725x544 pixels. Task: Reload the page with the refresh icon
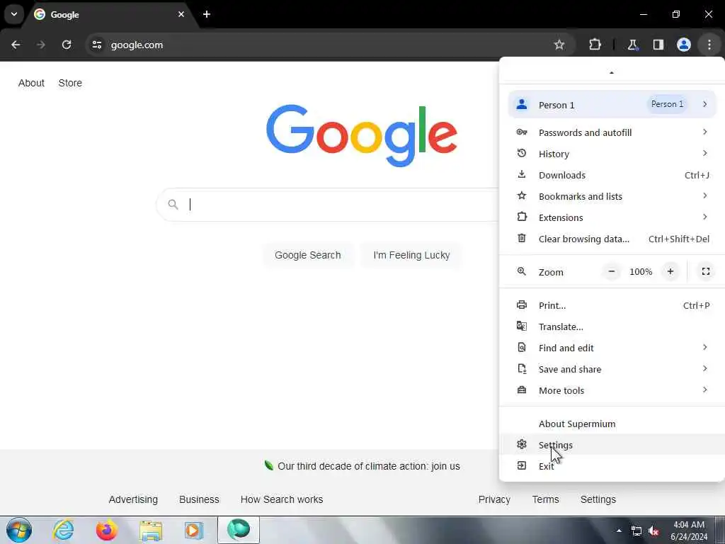pos(67,45)
